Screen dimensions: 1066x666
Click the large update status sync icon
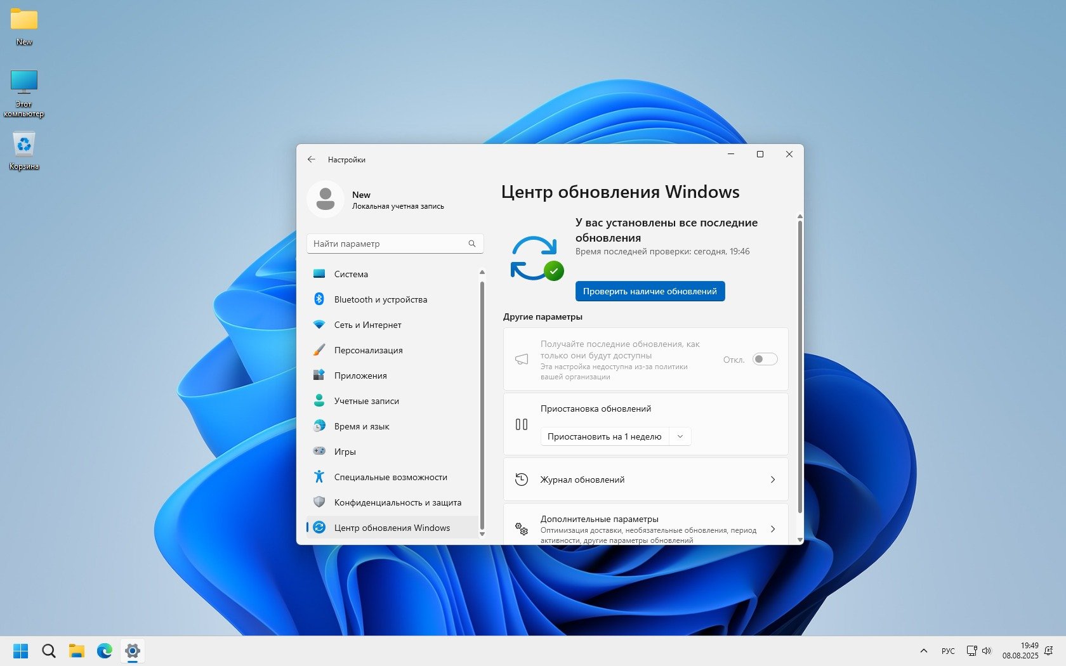click(536, 258)
